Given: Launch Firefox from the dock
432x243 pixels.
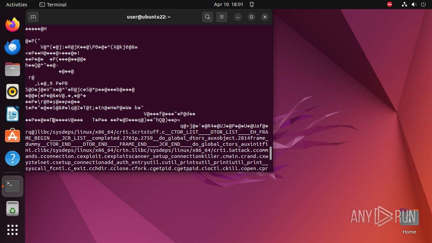Looking at the screenshot, I should pos(12,25).
